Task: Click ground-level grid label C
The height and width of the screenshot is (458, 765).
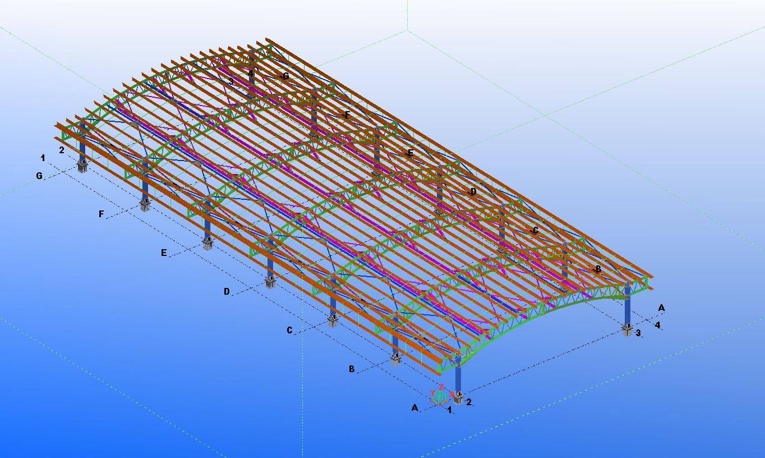Action: [289, 331]
